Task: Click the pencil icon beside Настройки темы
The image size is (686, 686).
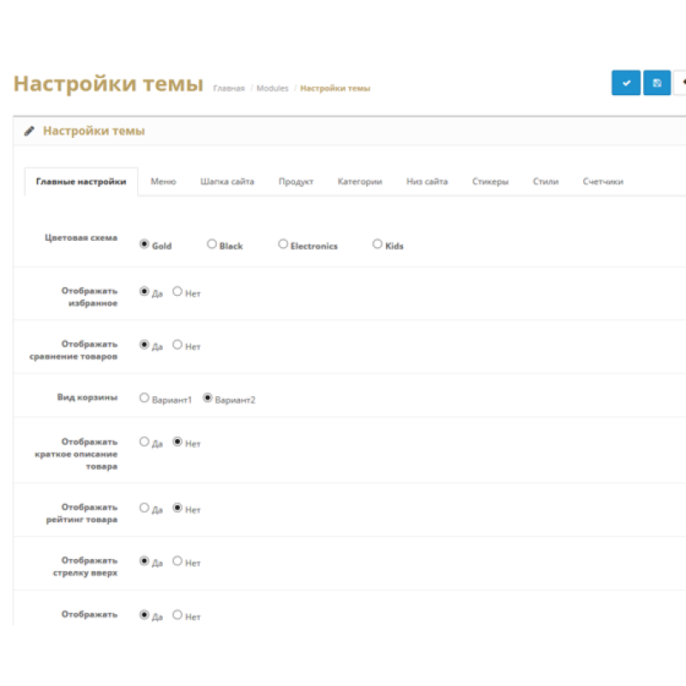Action: [29, 130]
